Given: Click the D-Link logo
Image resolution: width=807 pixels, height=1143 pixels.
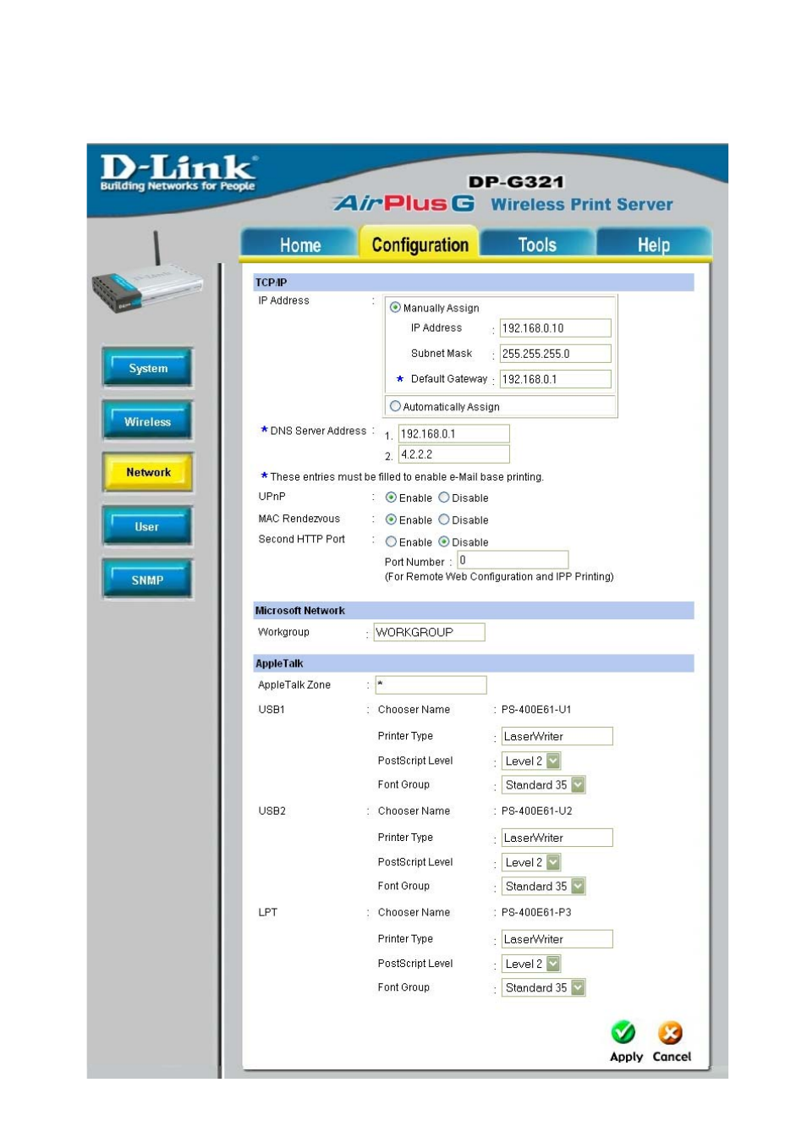Looking at the screenshot, I should [x=178, y=172].
